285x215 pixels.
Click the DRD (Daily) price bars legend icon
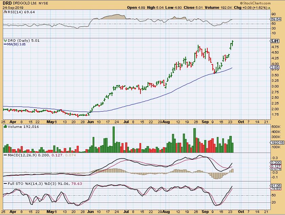coord(5,41)
